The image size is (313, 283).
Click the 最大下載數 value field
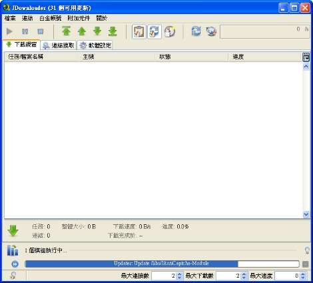pos(228,276)
